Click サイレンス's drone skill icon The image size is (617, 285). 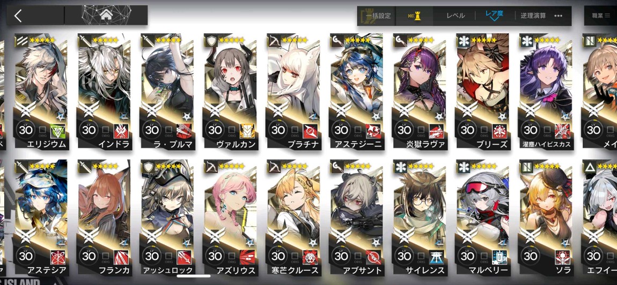(436, 257)
